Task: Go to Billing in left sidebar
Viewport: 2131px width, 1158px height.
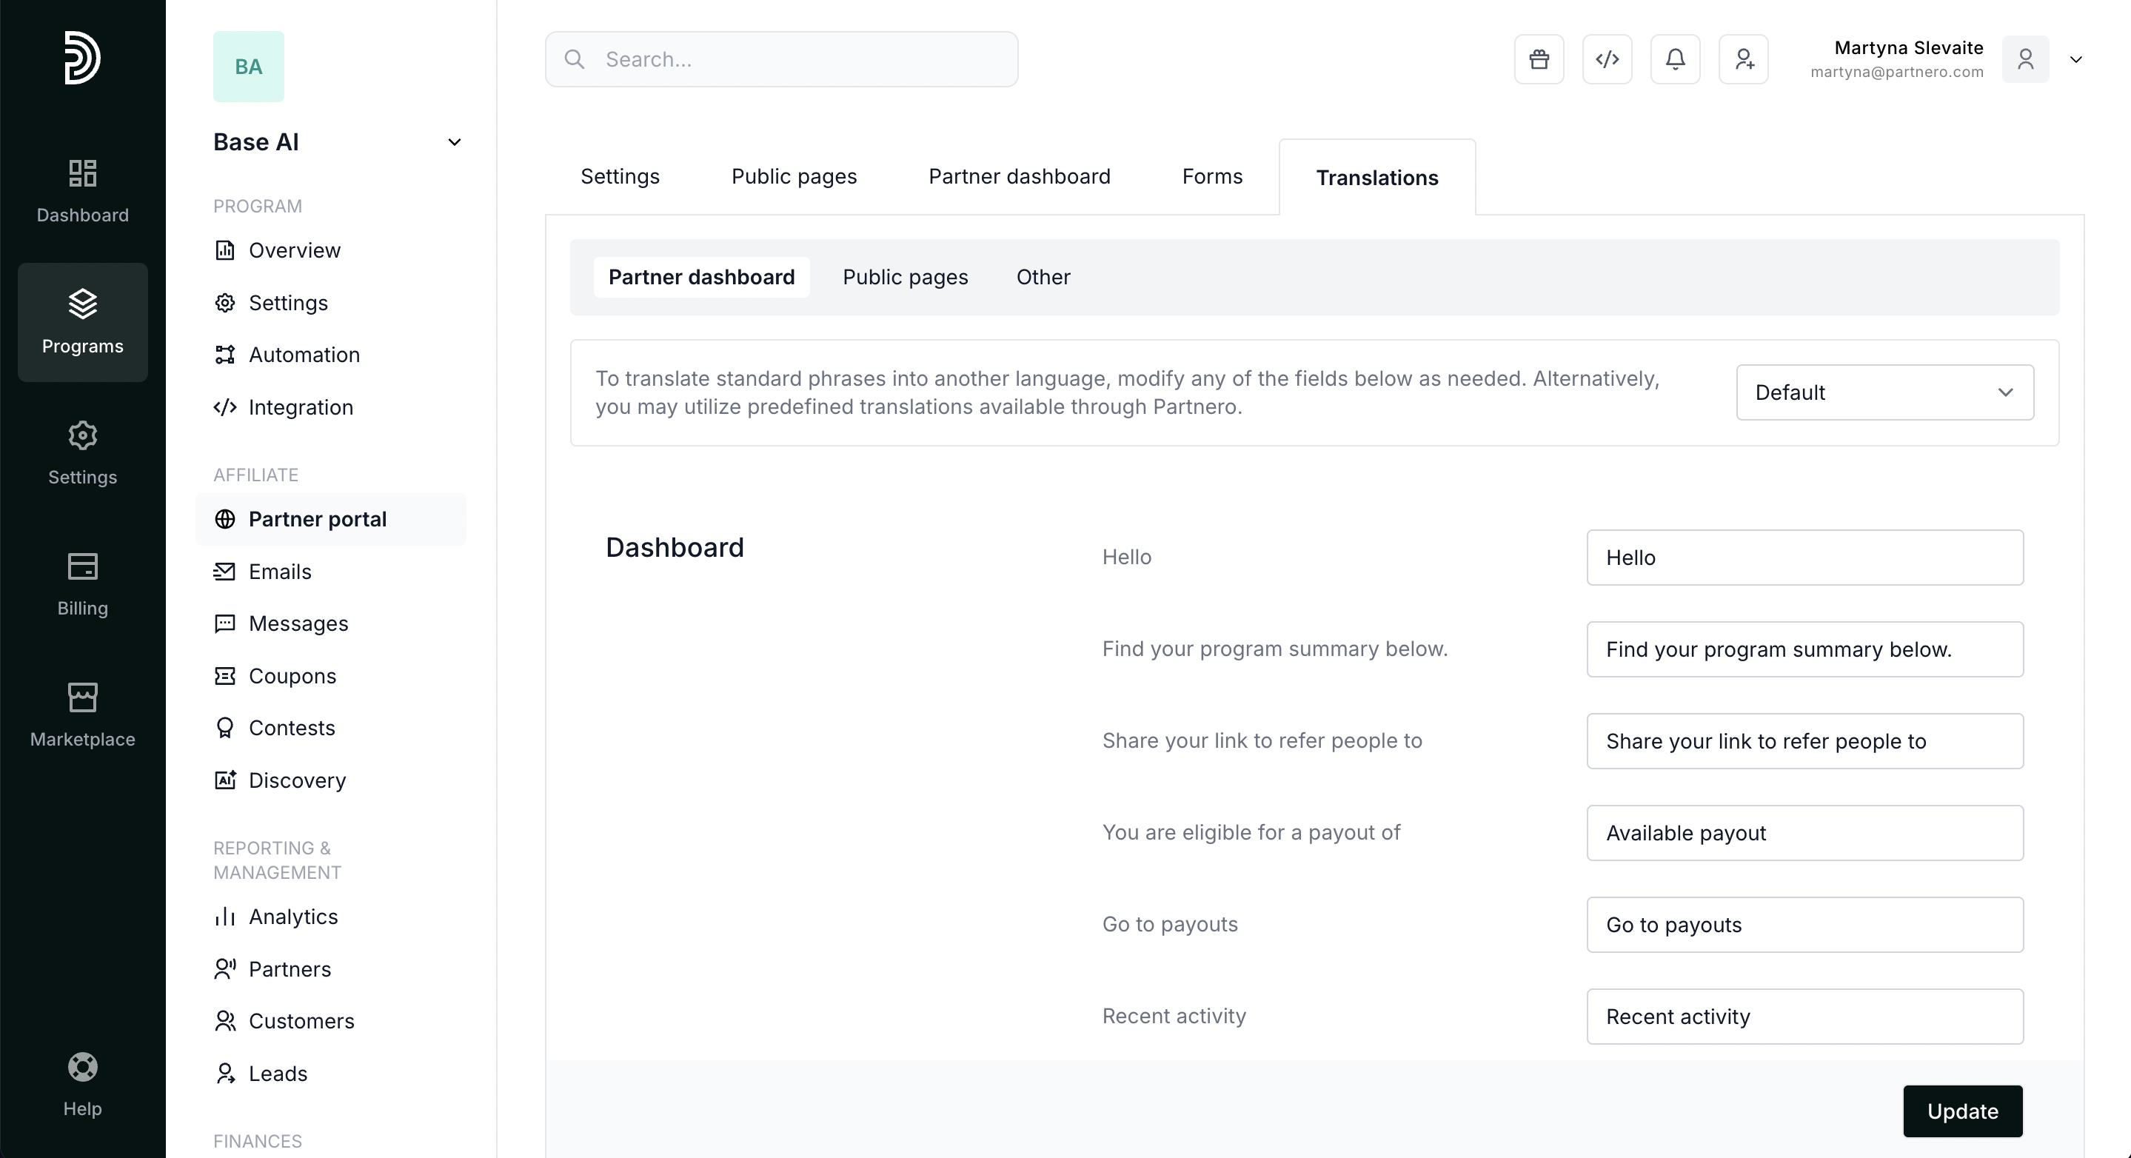Action: coord(83,584)
